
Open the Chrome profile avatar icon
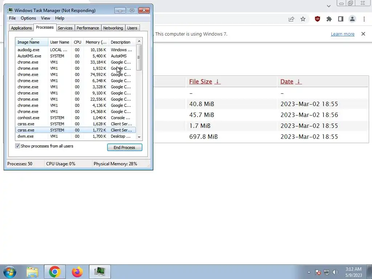click(x=352, y=19)
